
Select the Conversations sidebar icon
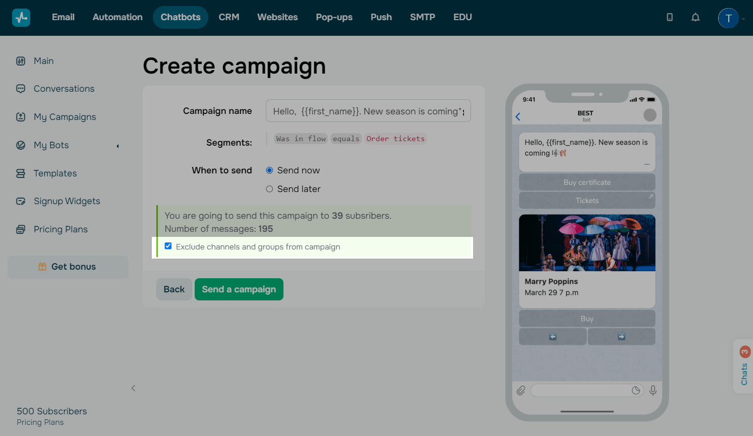(x=20, y=88)
